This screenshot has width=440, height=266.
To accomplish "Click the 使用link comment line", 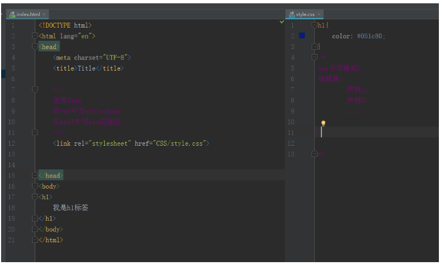I will [67, 100].
